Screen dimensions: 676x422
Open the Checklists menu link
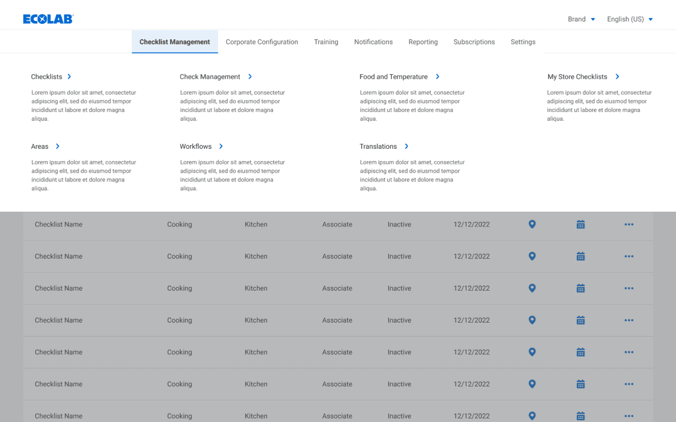pos(47,76)
